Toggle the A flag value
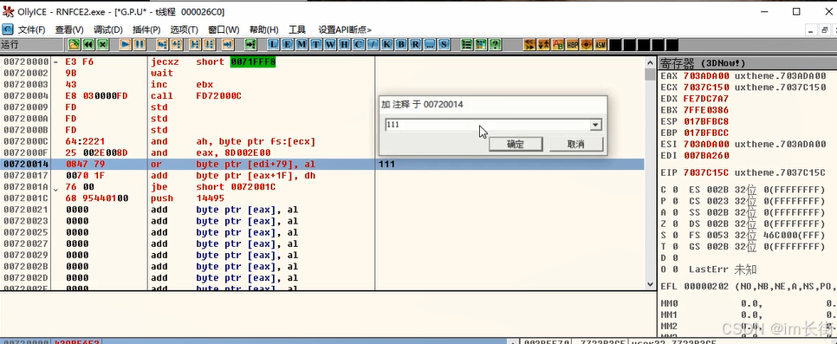Screen dimensions: 837x344 (675, 212)
